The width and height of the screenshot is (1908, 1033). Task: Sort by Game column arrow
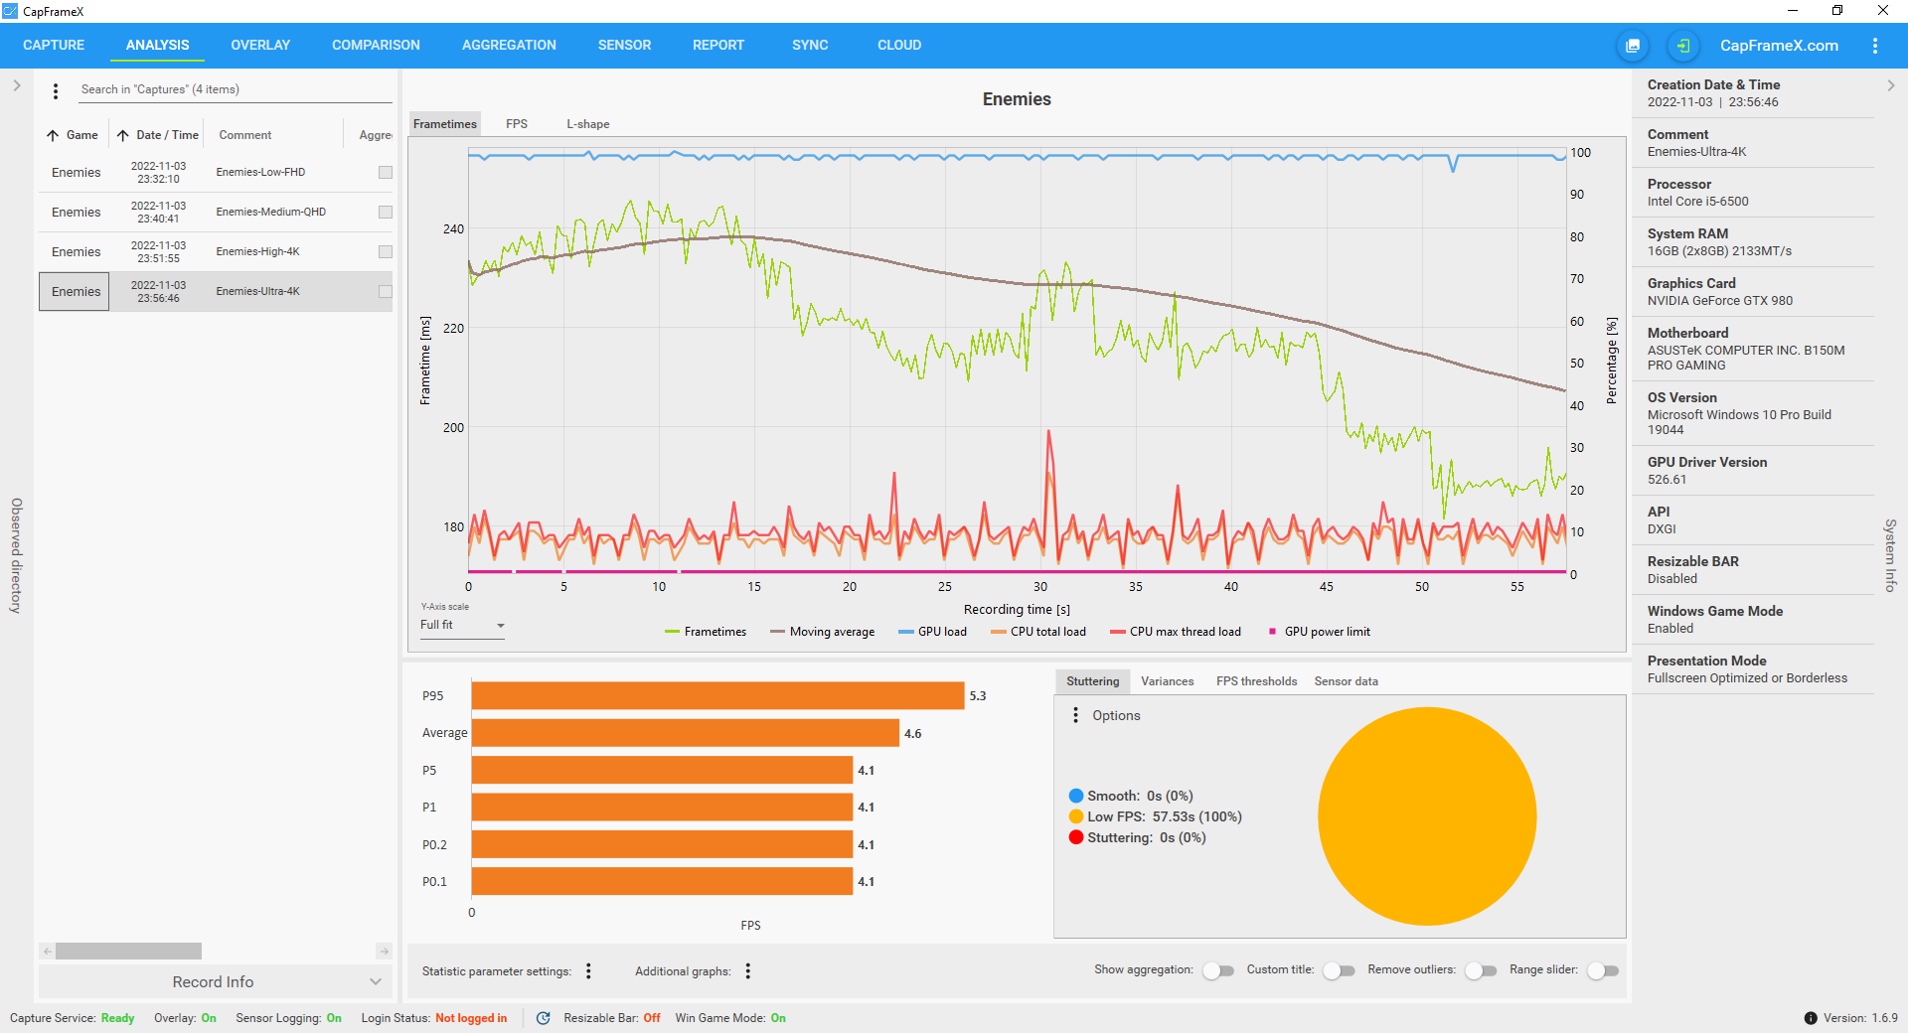[x=53, y=135]
